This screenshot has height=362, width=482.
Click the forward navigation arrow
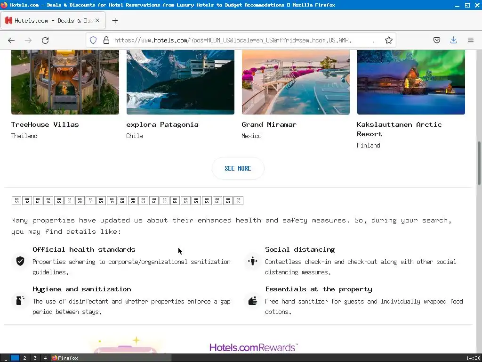(x=28, y=41)
